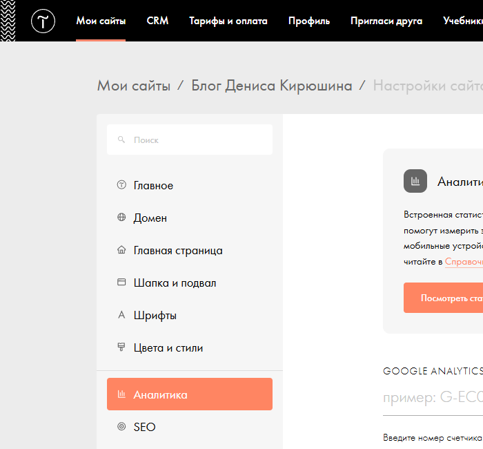Click the globe icon beside Домен
483x449 pixels.
click(121, 217)
